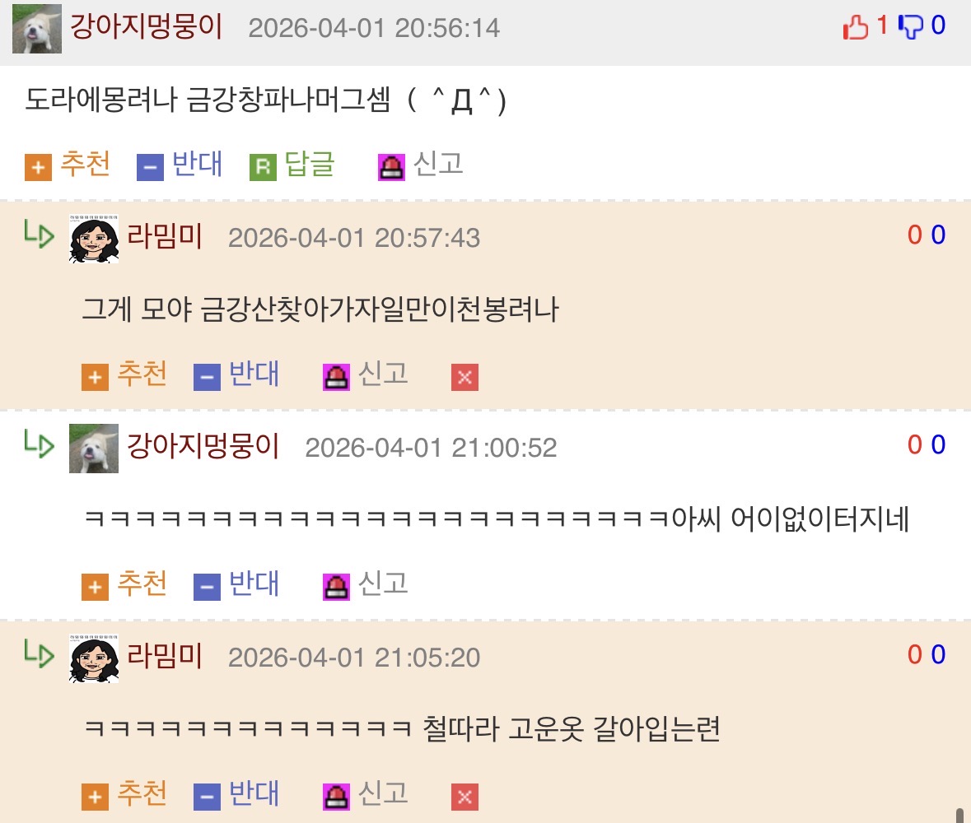This screenshot has height=823, width=971.
Task: Click 추천 under the 어이없이터지네 reply
Action: tap(124, 584)
